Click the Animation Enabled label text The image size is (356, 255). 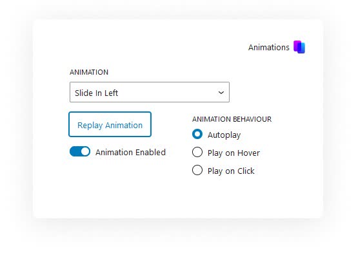[130, 153]
